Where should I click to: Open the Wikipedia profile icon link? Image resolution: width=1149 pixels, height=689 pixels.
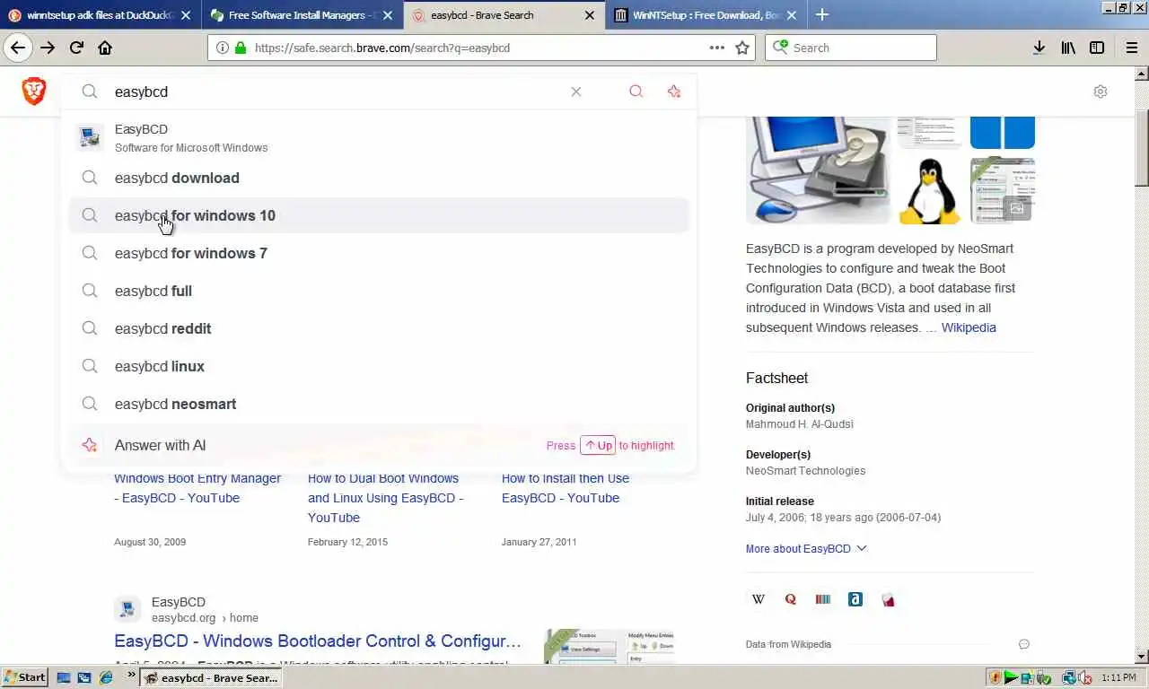tap(759, 599)
